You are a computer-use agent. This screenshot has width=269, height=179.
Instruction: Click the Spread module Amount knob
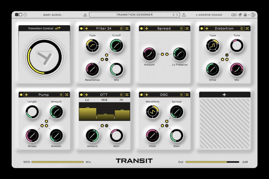(149, 54)
